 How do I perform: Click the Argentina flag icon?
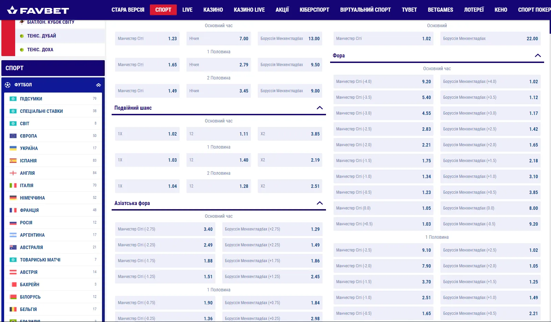coord(13,235)
